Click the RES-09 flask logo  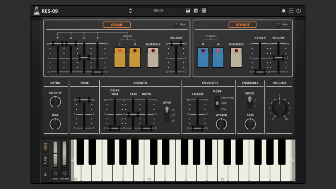[x=37, y=10]
